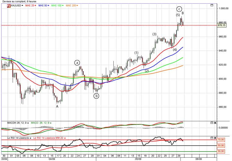Maximize the main price chart panel
The height and width of the screenshot is (161, 232).
tap(212, 5)
